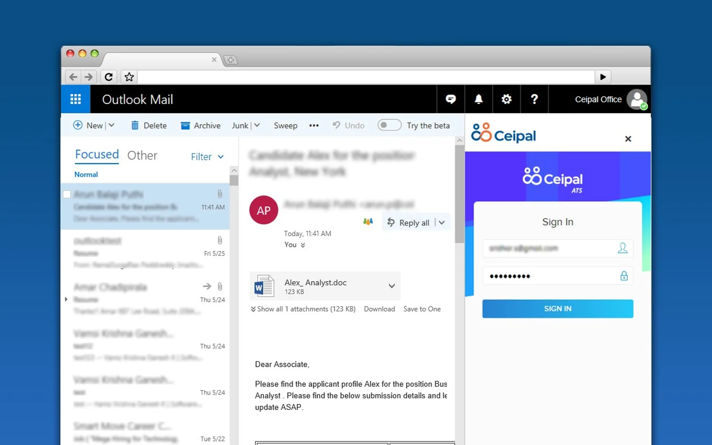
Task: Close the current browser tab
Action: coord(214,60)
